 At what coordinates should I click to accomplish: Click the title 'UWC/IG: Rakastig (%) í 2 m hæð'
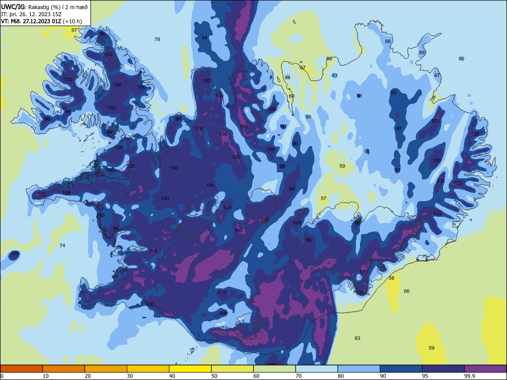(44, 7)
